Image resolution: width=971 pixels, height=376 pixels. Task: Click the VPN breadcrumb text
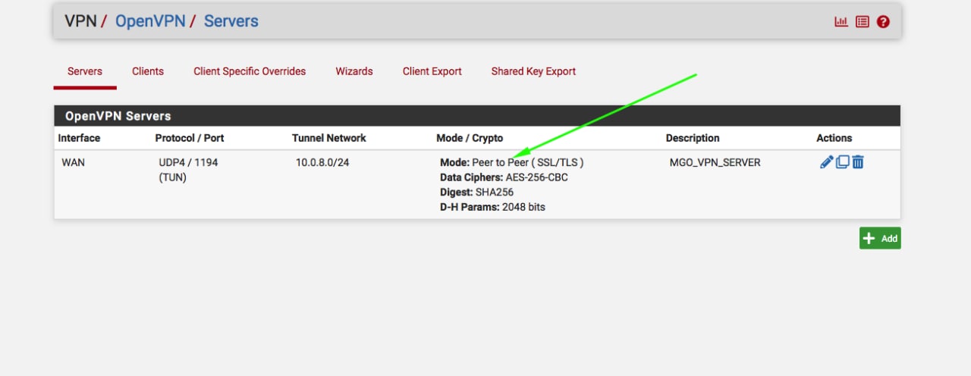tap(80, 21)
